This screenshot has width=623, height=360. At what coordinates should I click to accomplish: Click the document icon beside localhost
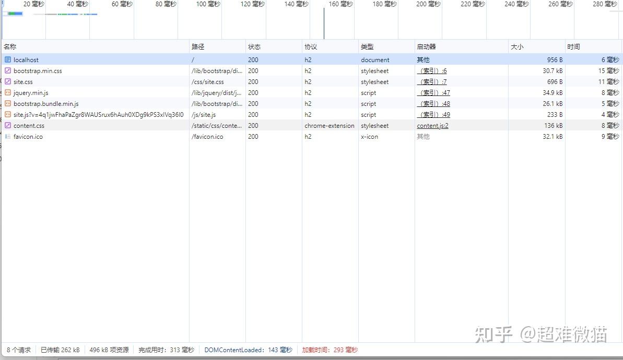7,59
